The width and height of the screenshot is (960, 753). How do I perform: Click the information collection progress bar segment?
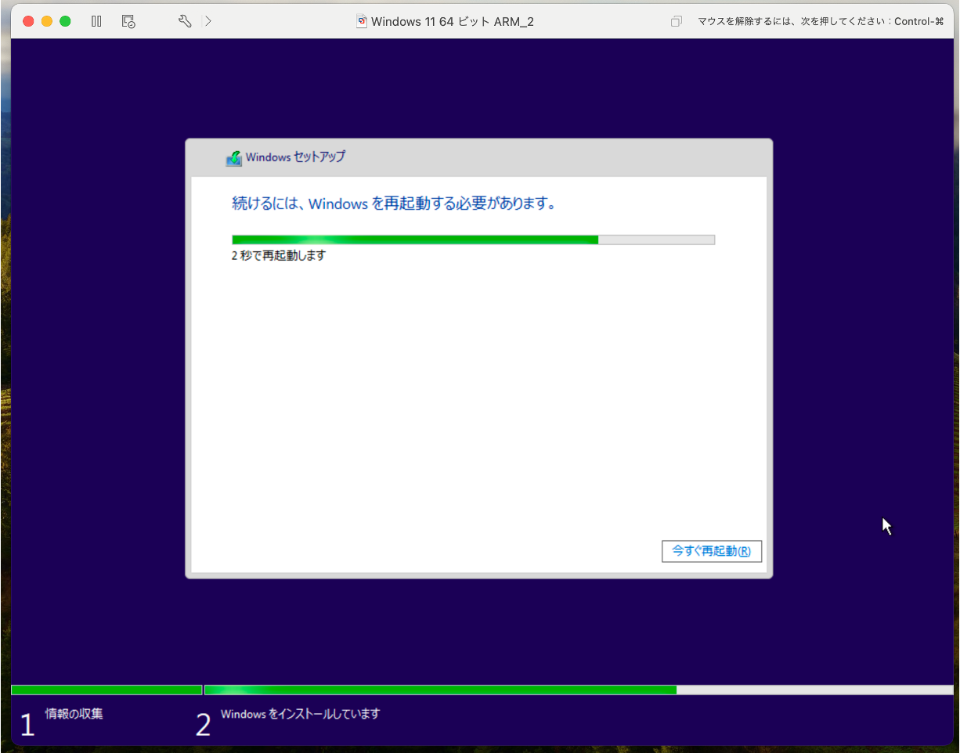[106, 690]
